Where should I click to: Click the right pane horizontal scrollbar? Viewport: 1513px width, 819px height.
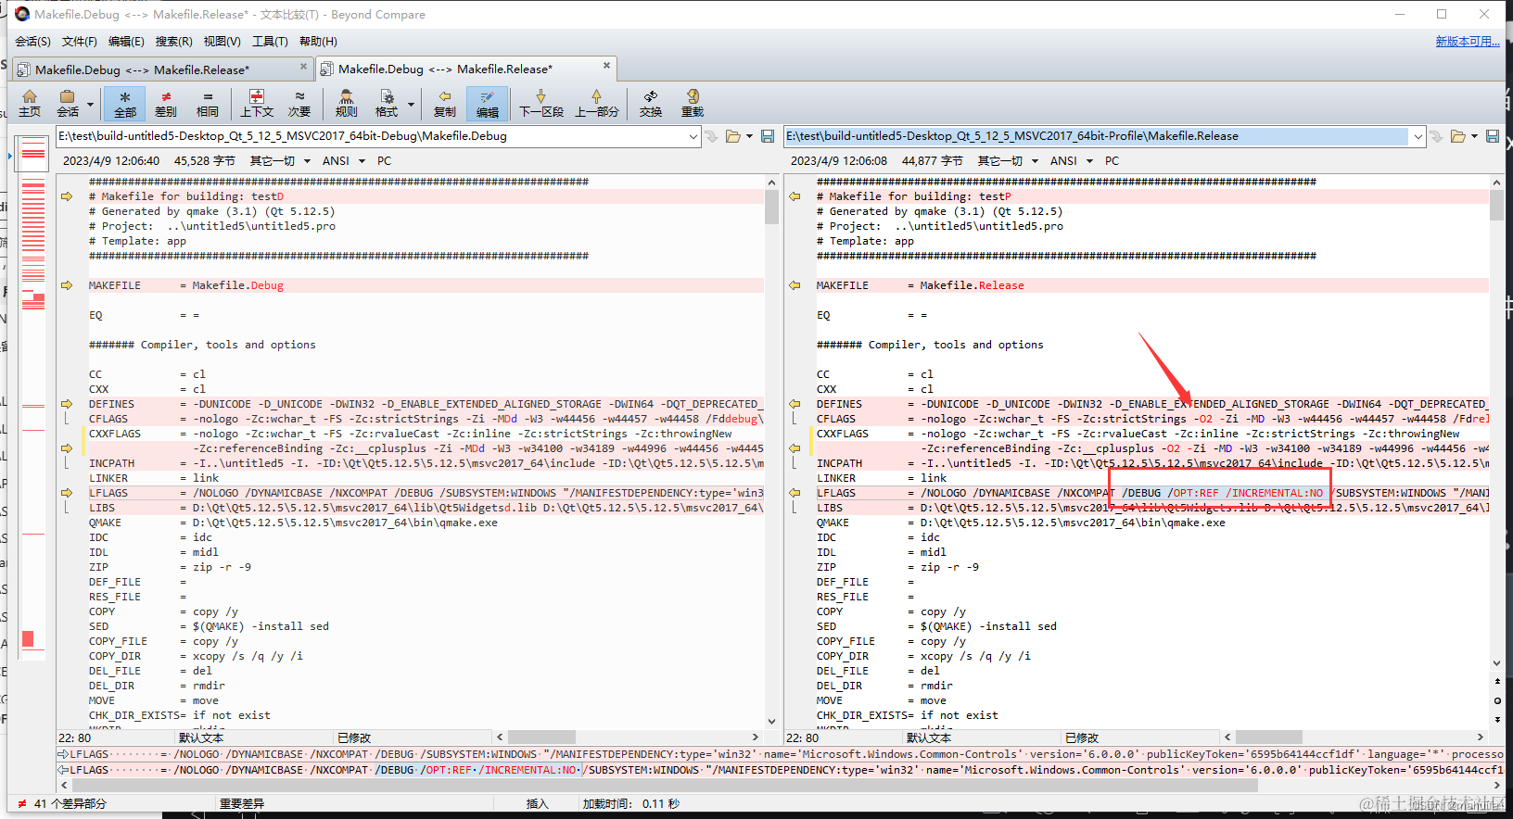(x=1354, y=737)
